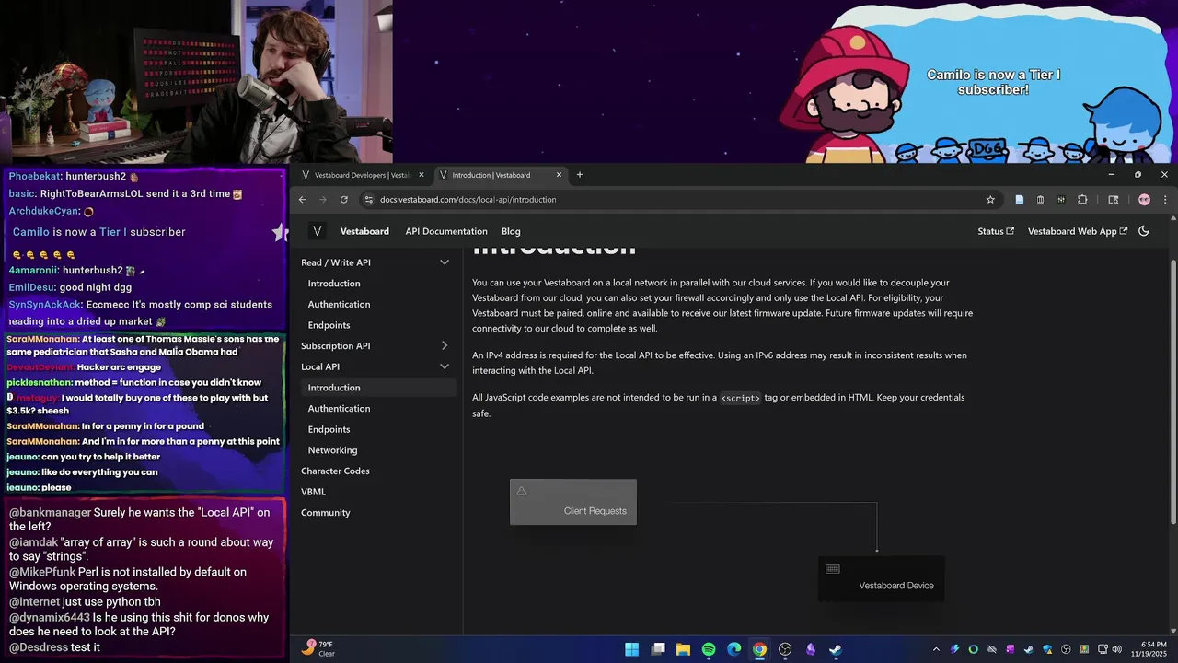Open the purple Obsidian taskbar icon
This screenshot has width=1178, height=663.
click(811, 649)
